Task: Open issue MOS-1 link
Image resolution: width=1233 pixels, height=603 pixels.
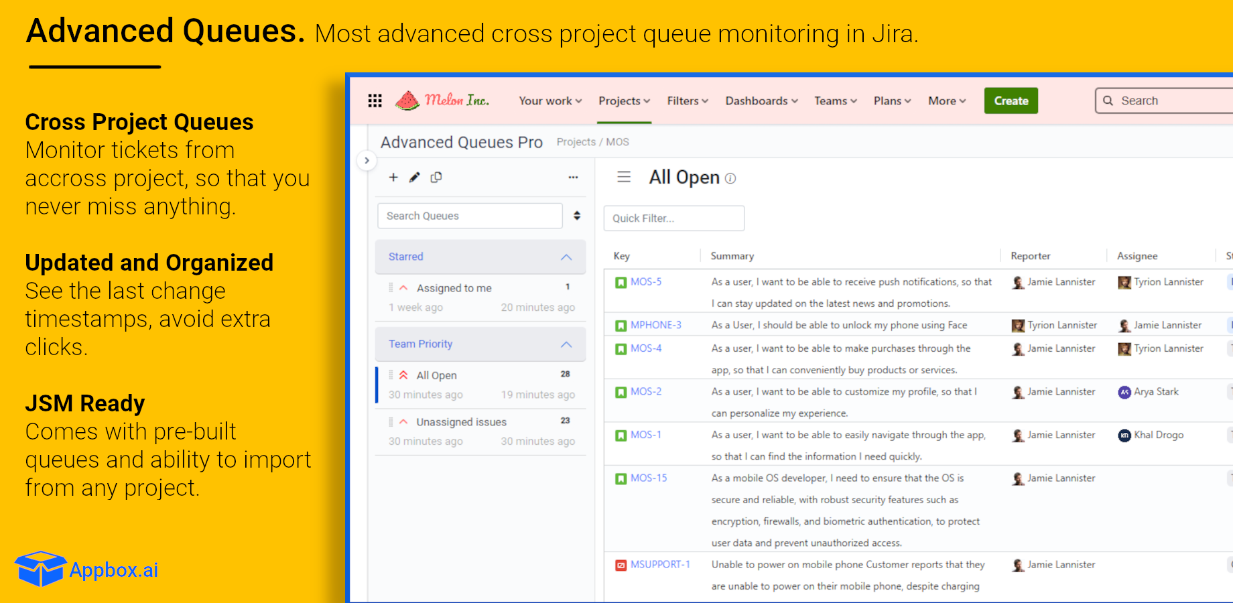Action: (x=646, y=435)
